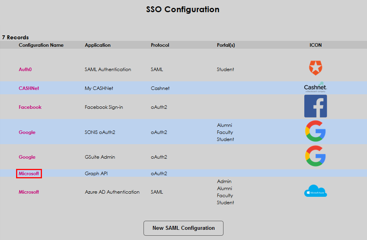Click the Google logo in SONIS oAuth2 row

(x=315, y=132)
